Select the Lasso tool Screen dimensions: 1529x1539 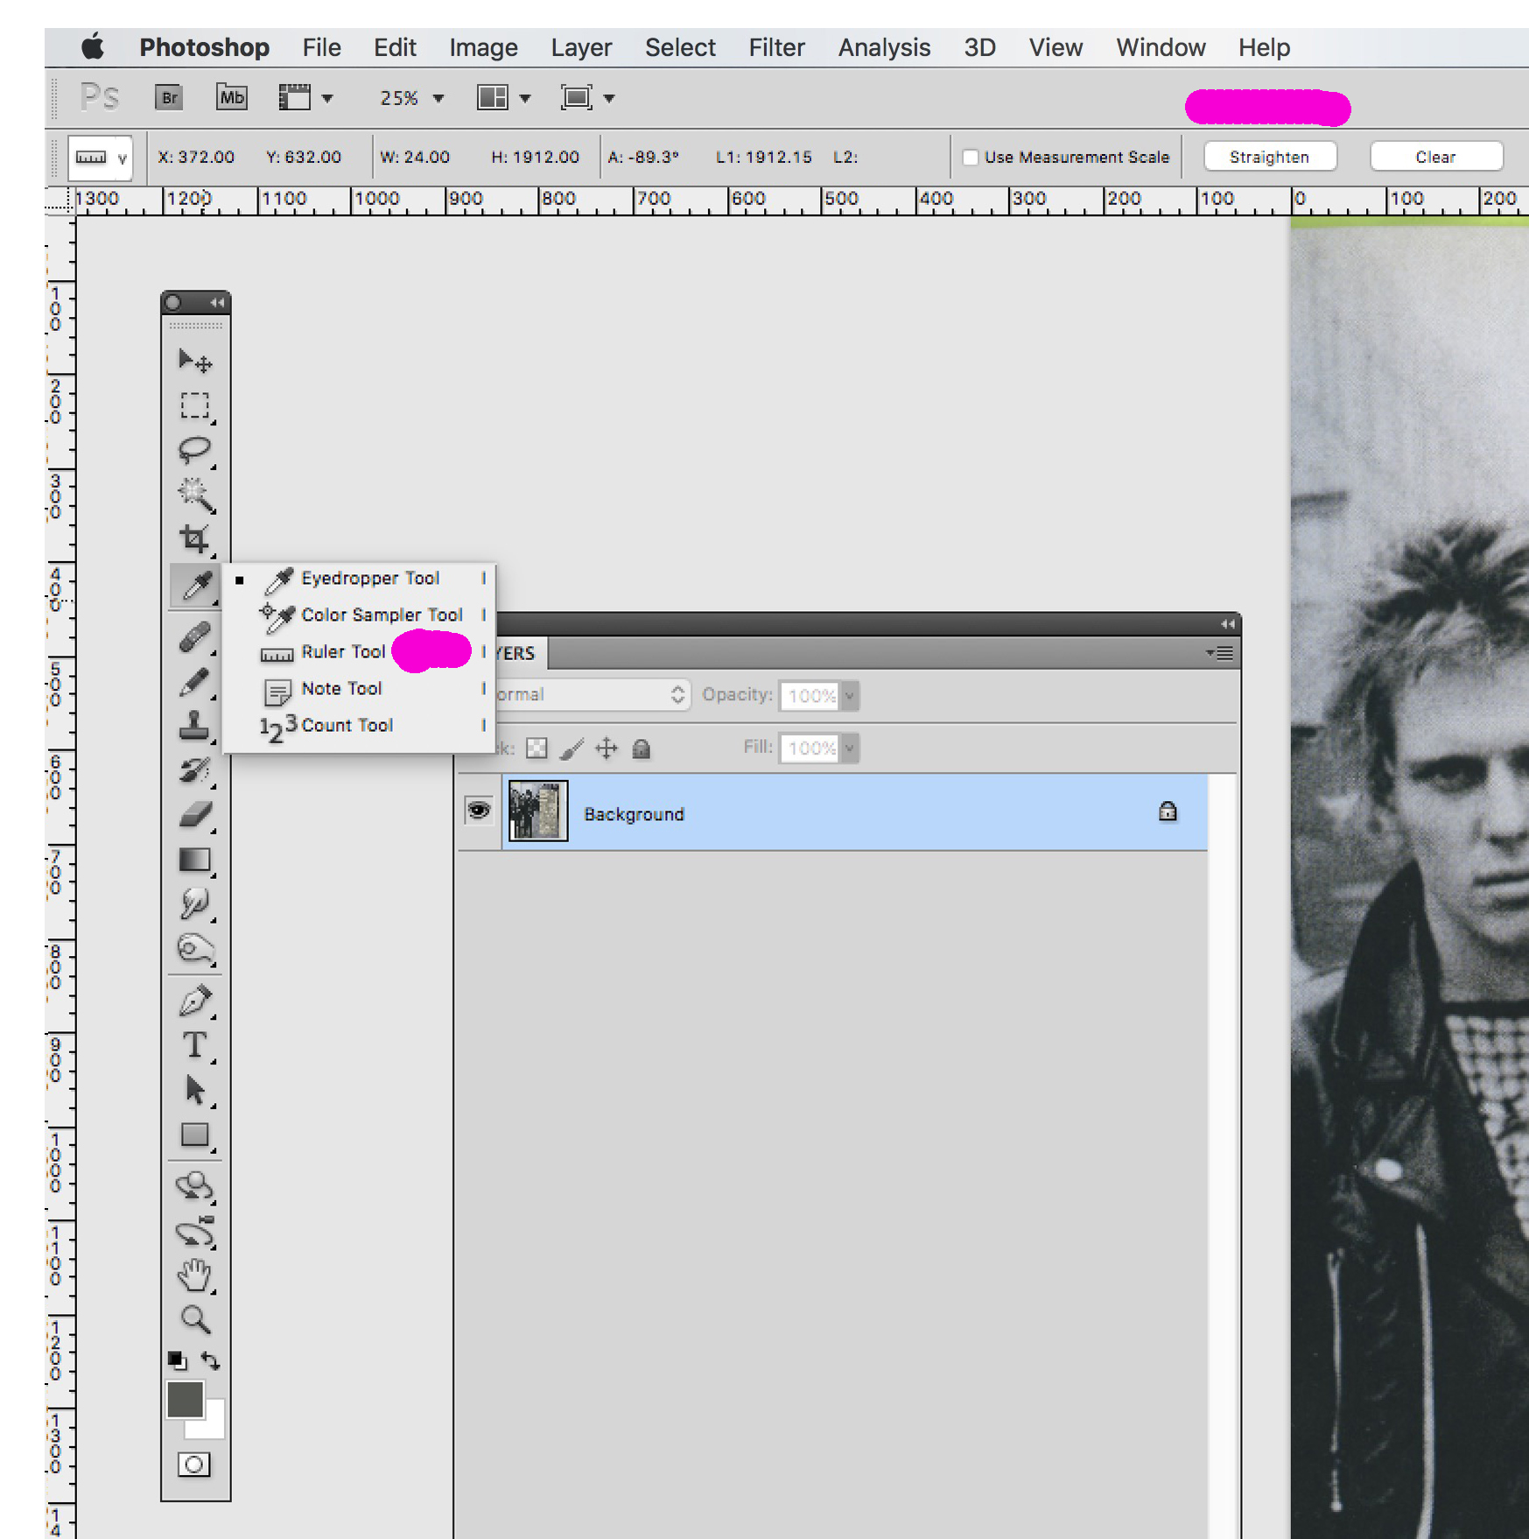tap(194, 450)
